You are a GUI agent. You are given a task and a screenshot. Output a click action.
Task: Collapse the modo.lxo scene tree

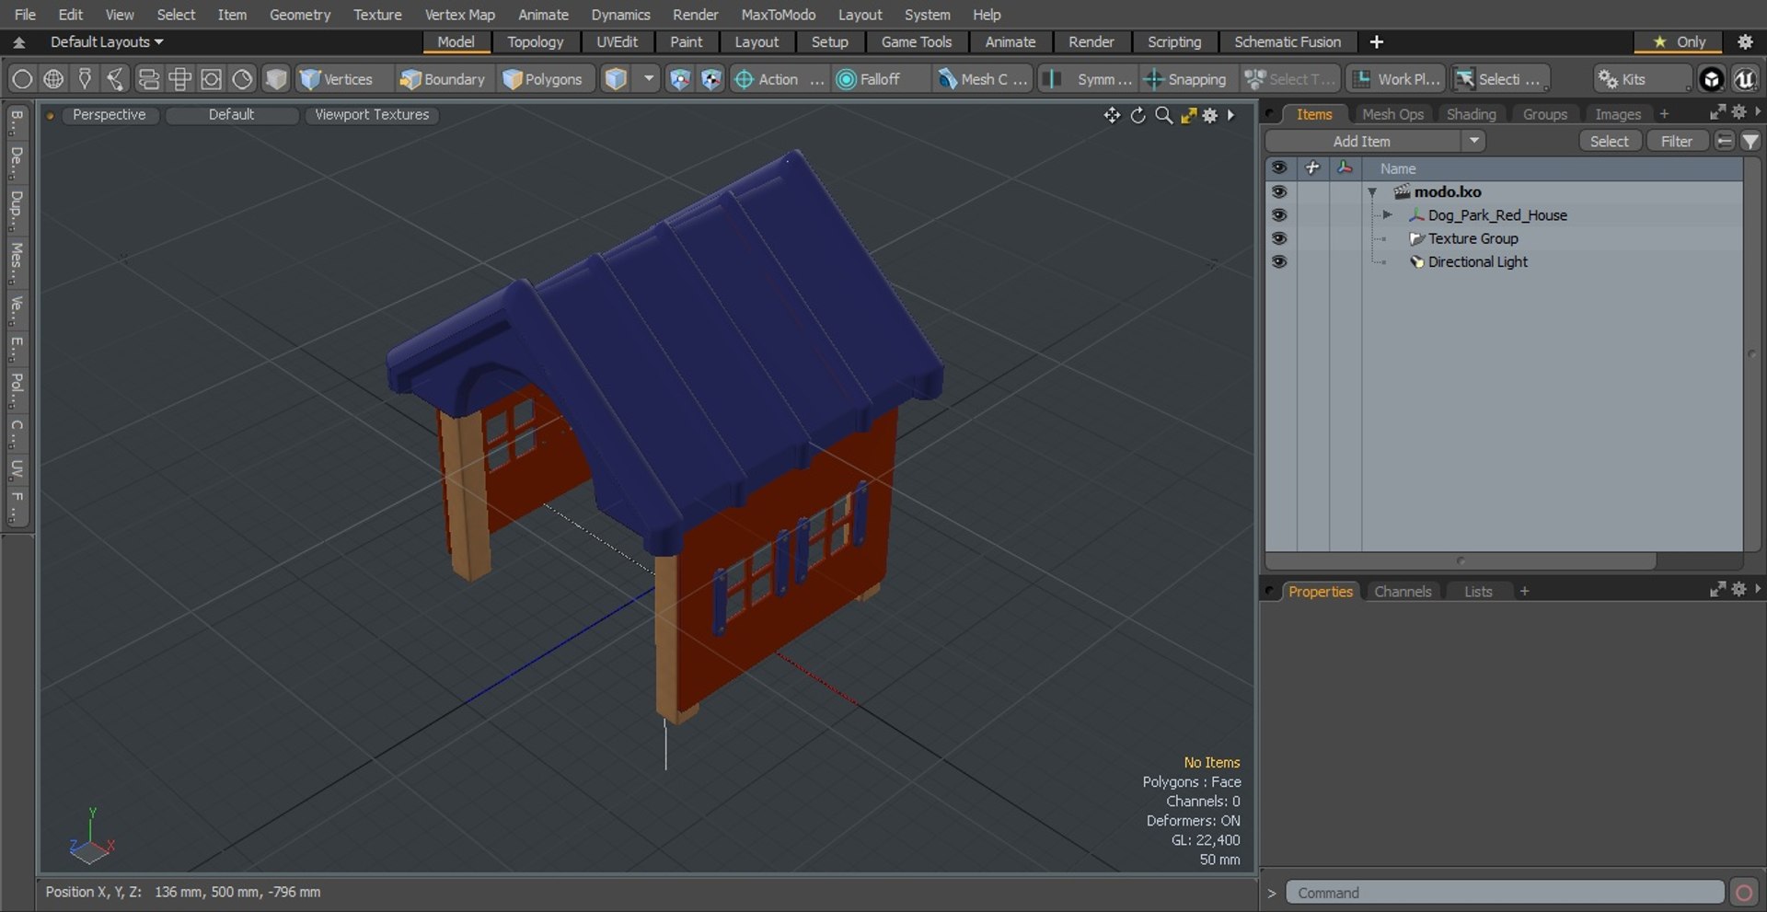[1372, 192]
